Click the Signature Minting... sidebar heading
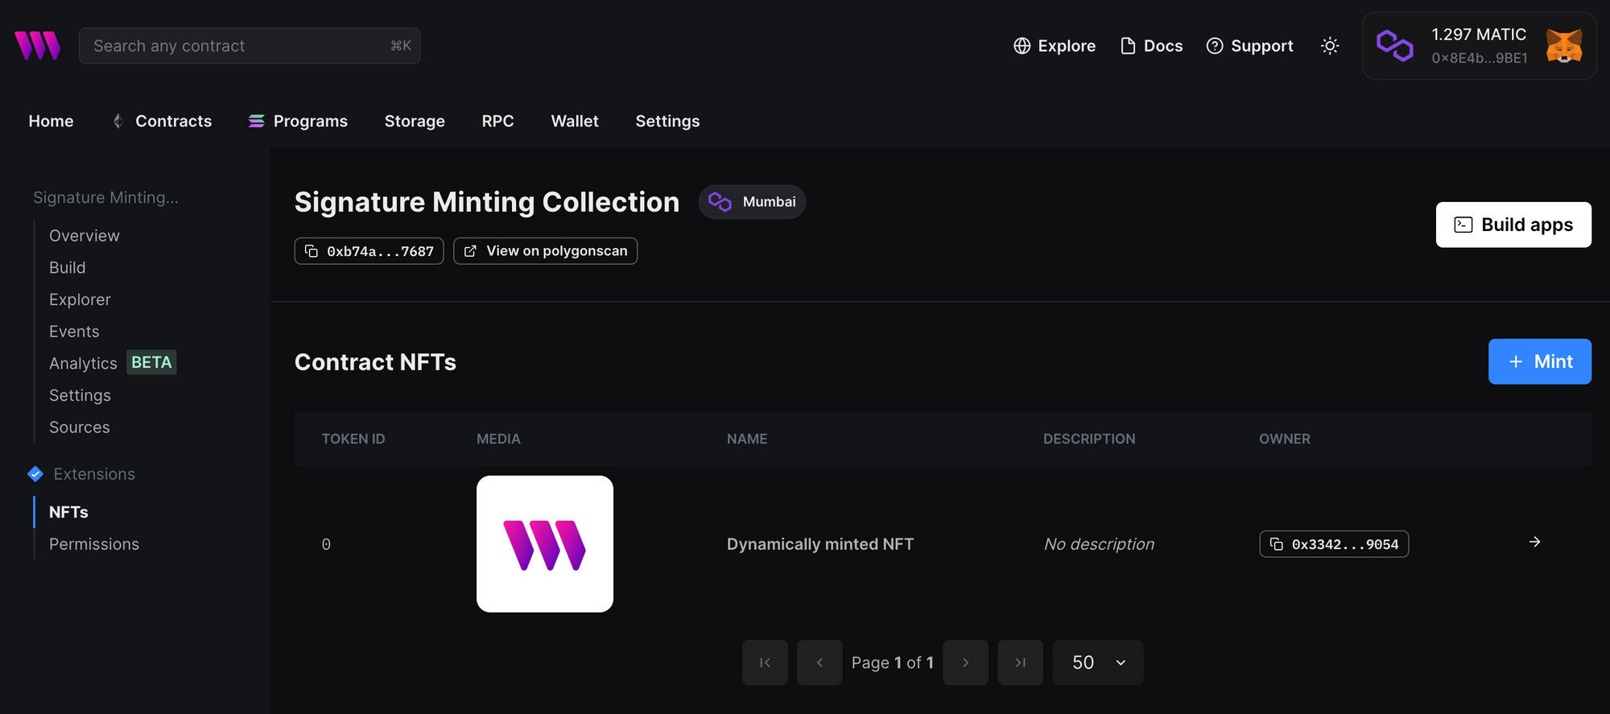Screen dimensions: 1610x714 coord(105,197)
